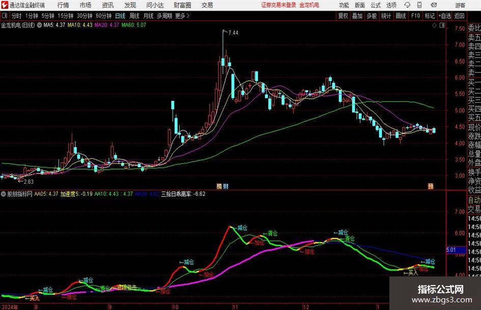Open F10 company info
This screenshot has height=310, width=481.
(415, 16)
